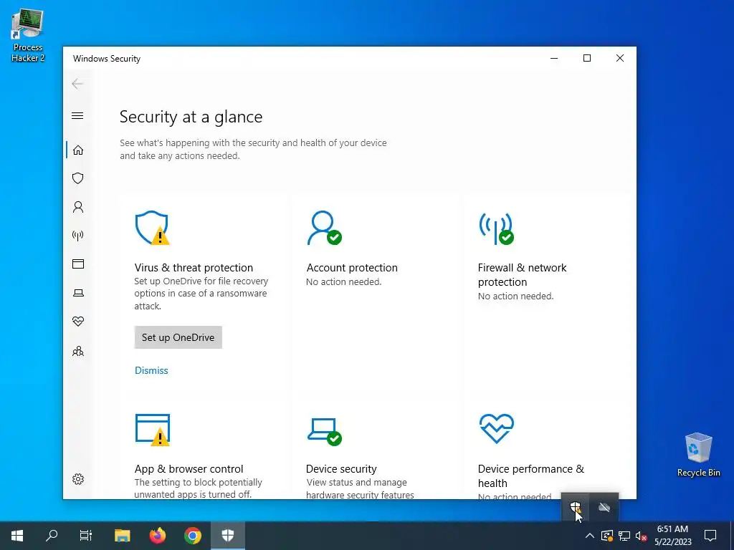The image size is (734, 550).
Task: Dismiss the OneDrive recommendation
Action: 151,370
